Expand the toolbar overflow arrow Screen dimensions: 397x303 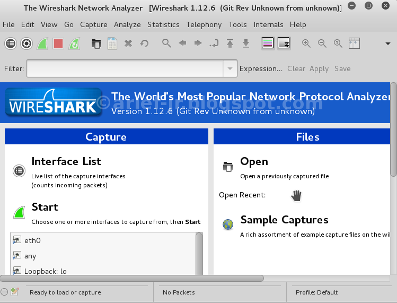387,44
